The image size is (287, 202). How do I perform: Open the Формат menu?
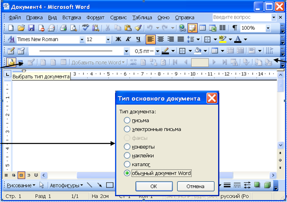point(95,17)
